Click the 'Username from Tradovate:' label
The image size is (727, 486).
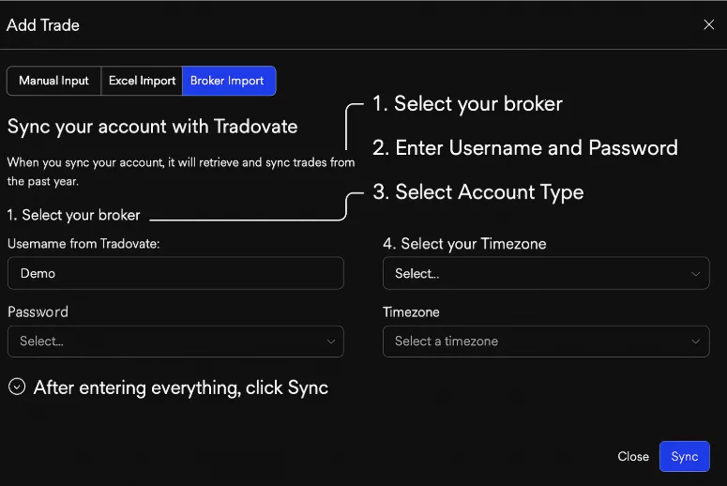click(x=83, y=243)
